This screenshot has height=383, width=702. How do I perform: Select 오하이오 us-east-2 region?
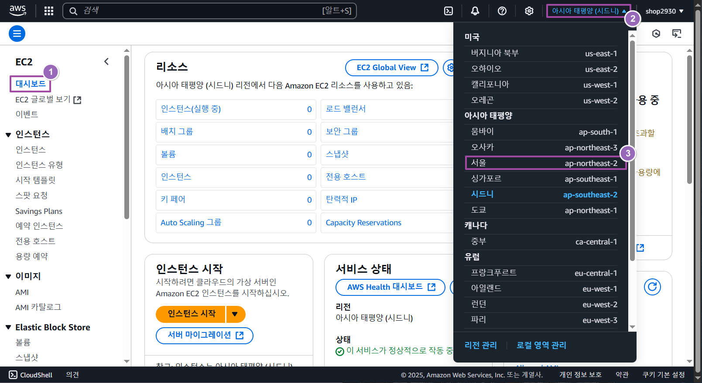(544, 69)
